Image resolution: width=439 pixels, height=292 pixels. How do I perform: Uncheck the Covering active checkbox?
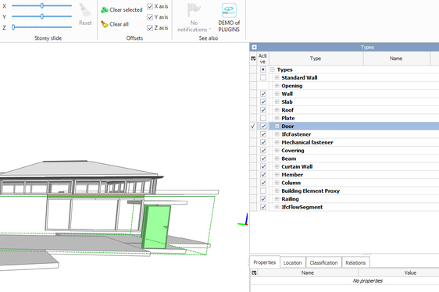[263, 151]
